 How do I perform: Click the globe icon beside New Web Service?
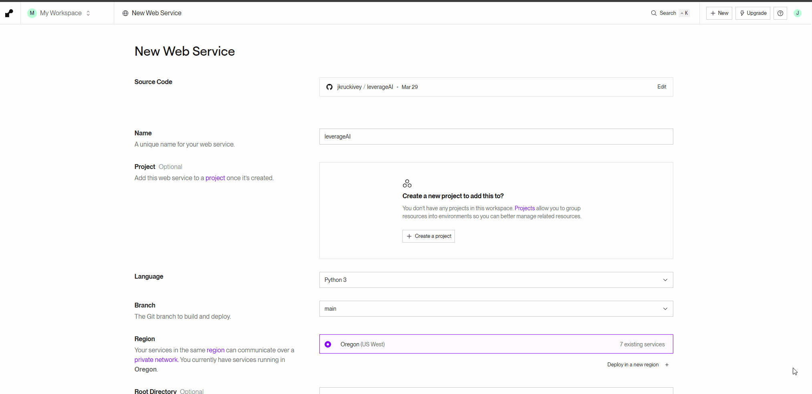[125, 13]
